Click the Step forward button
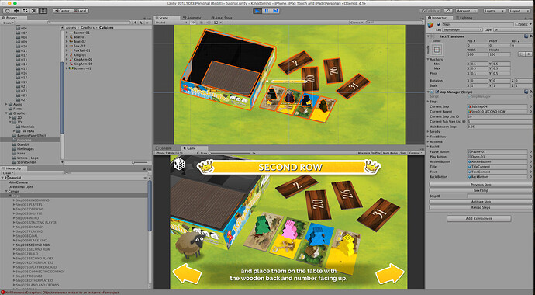 (x=275, y=11)
